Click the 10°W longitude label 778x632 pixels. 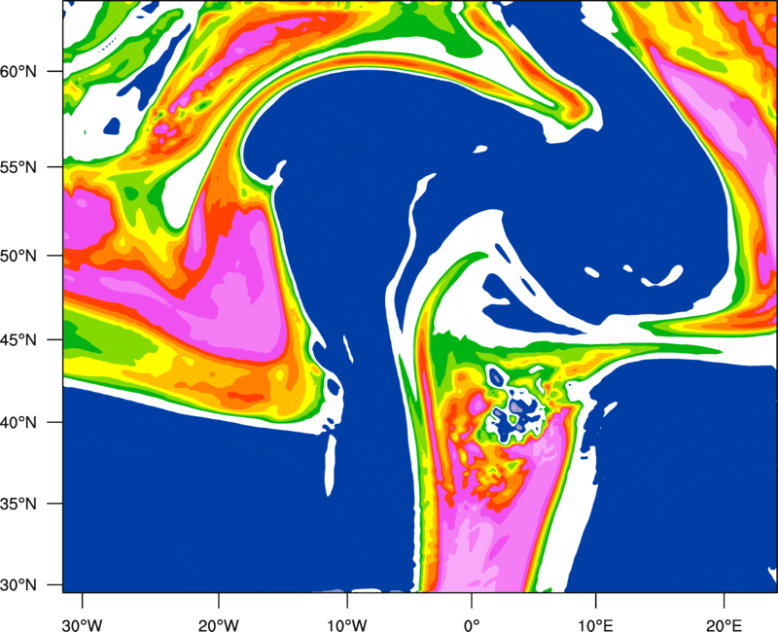(347, 625)
